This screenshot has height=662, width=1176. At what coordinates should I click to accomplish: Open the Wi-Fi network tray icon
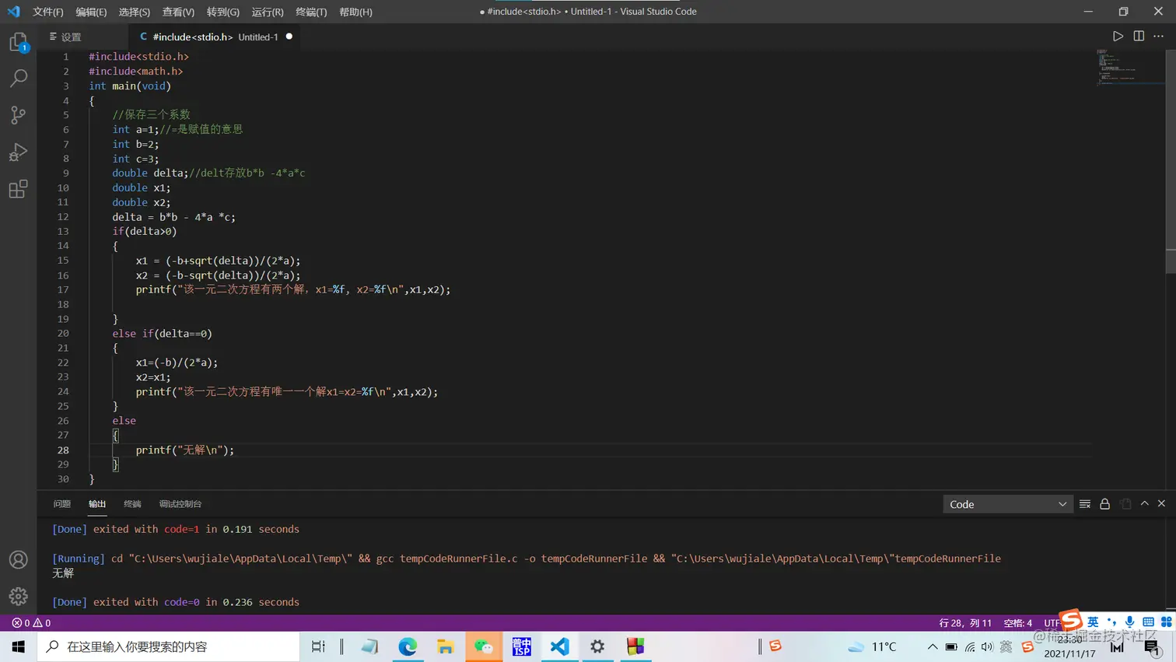click(x=970, y=646)
